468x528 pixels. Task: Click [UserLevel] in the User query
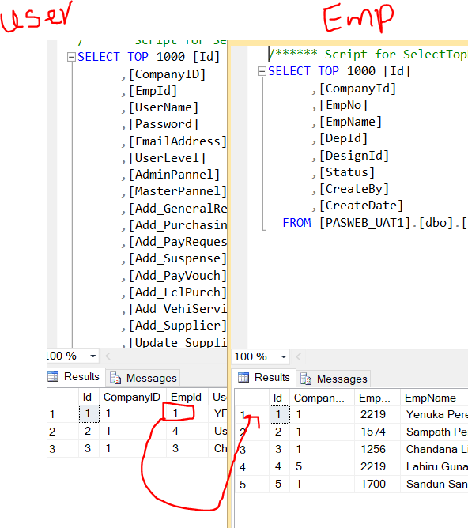click(168, 158)
